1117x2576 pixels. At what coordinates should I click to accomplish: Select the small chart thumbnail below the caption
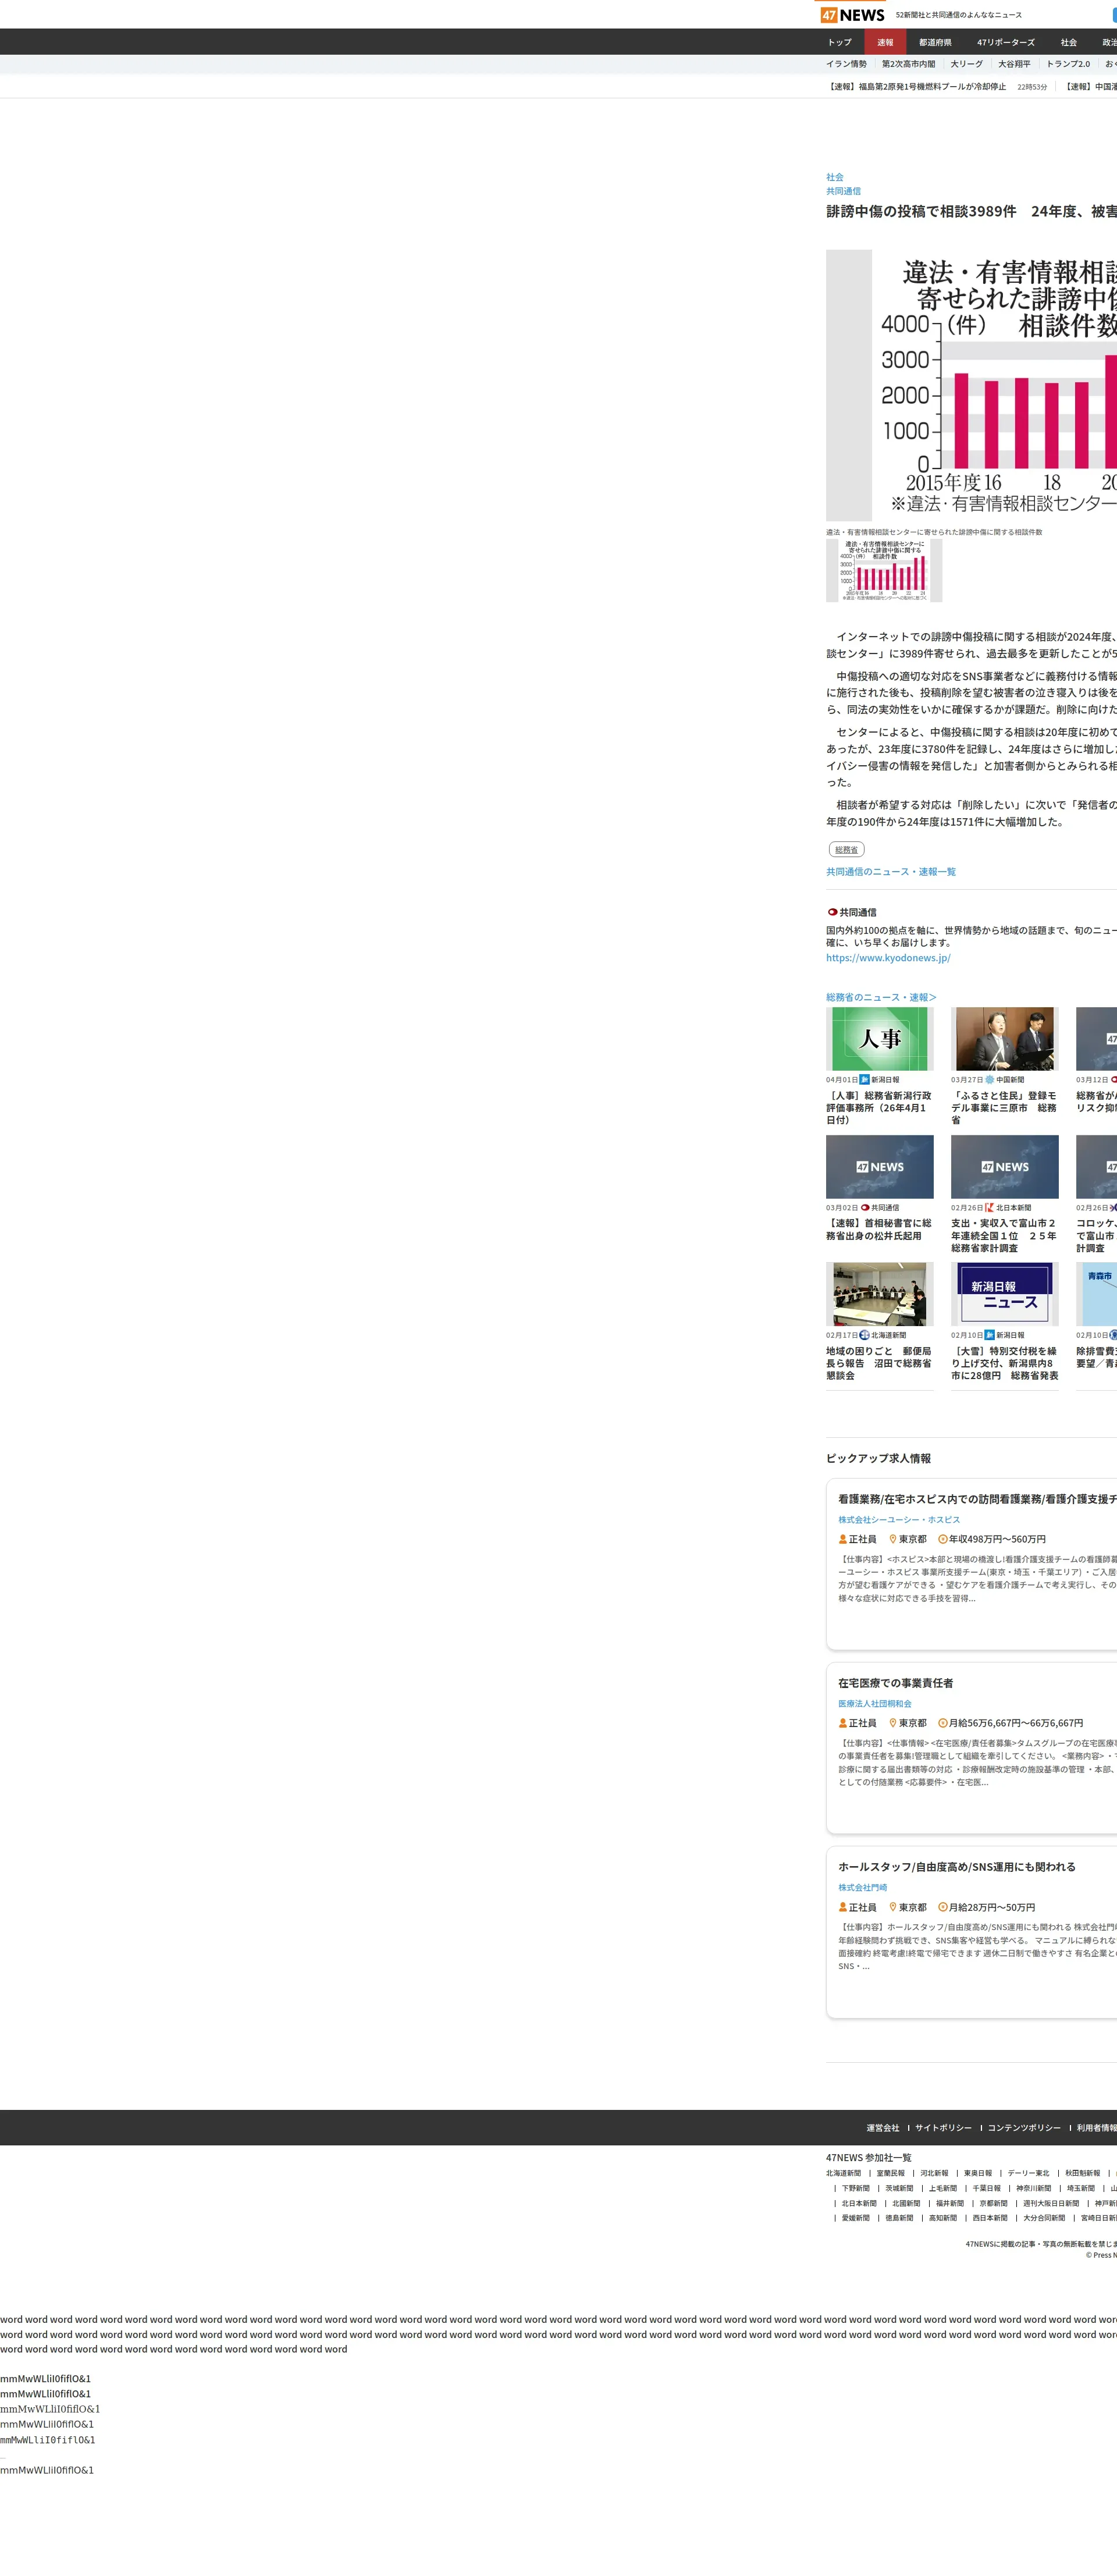point(884,571)
